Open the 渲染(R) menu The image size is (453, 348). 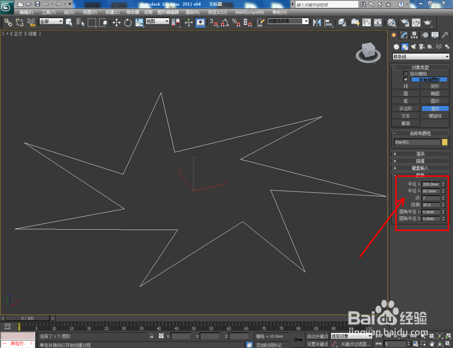[x=193, y=12]
